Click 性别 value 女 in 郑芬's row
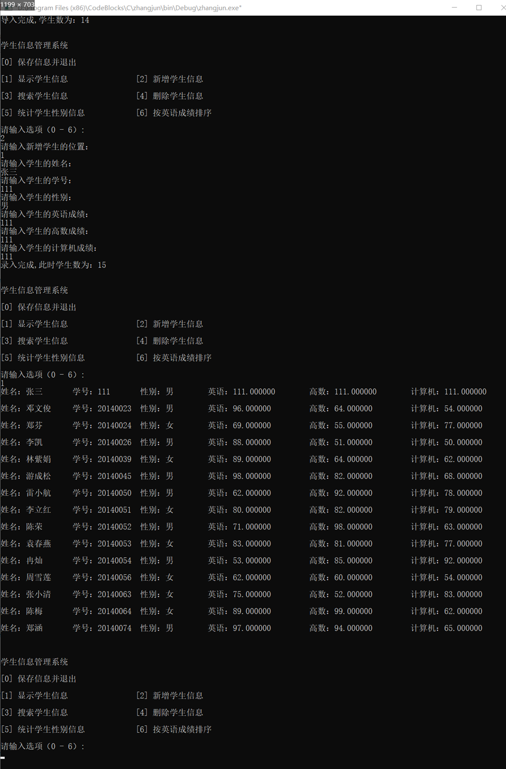 pyautogui.click(x=170, y=425)
